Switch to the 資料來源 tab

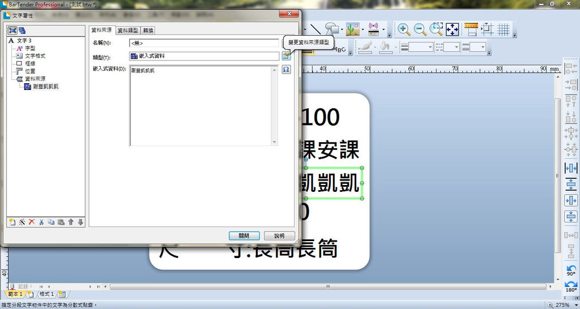click(102, 30)
